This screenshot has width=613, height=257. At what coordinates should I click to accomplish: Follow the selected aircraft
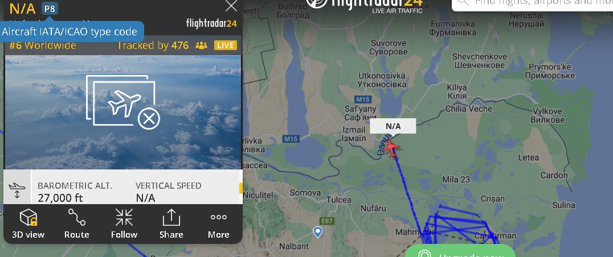124,224
